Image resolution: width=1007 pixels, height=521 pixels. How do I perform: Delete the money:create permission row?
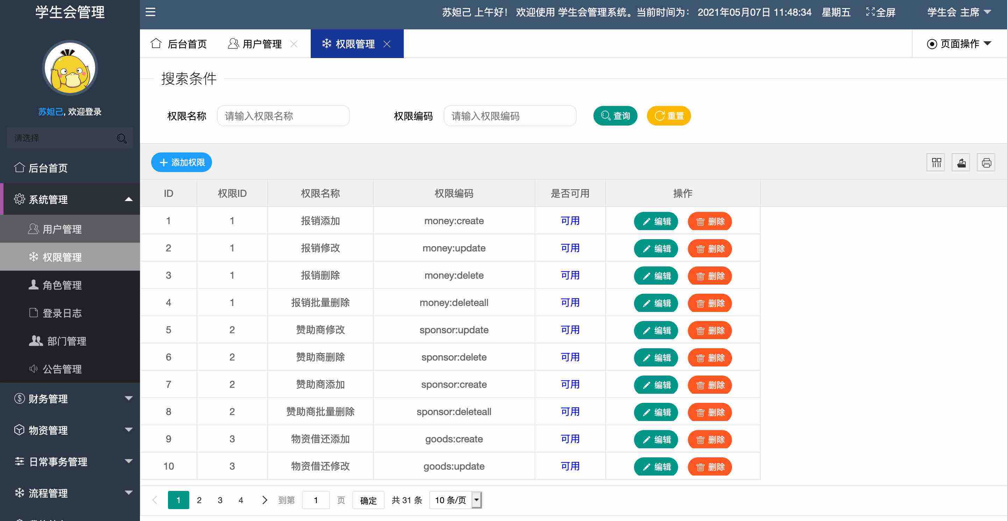710,221
